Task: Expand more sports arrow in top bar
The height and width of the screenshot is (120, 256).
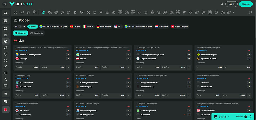Action: pos(233,12)
